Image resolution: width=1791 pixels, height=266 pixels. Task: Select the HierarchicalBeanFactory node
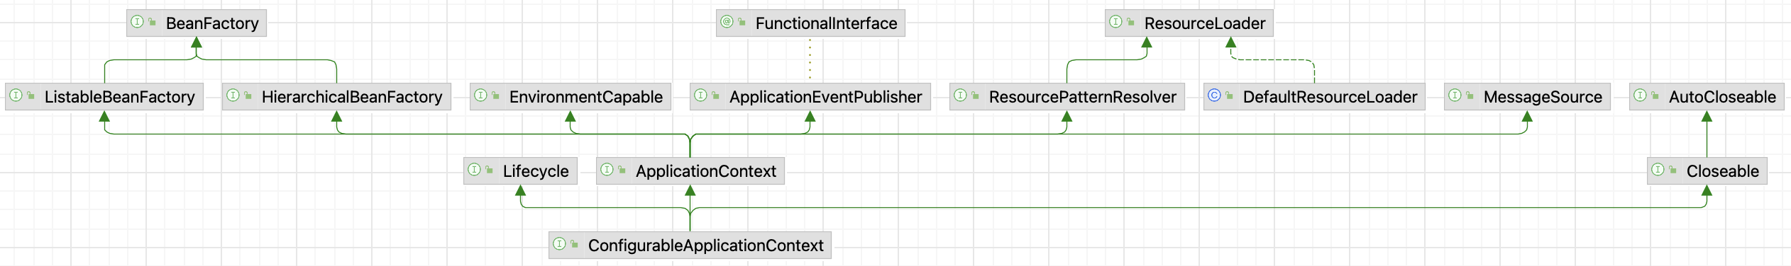coord(336,97)
